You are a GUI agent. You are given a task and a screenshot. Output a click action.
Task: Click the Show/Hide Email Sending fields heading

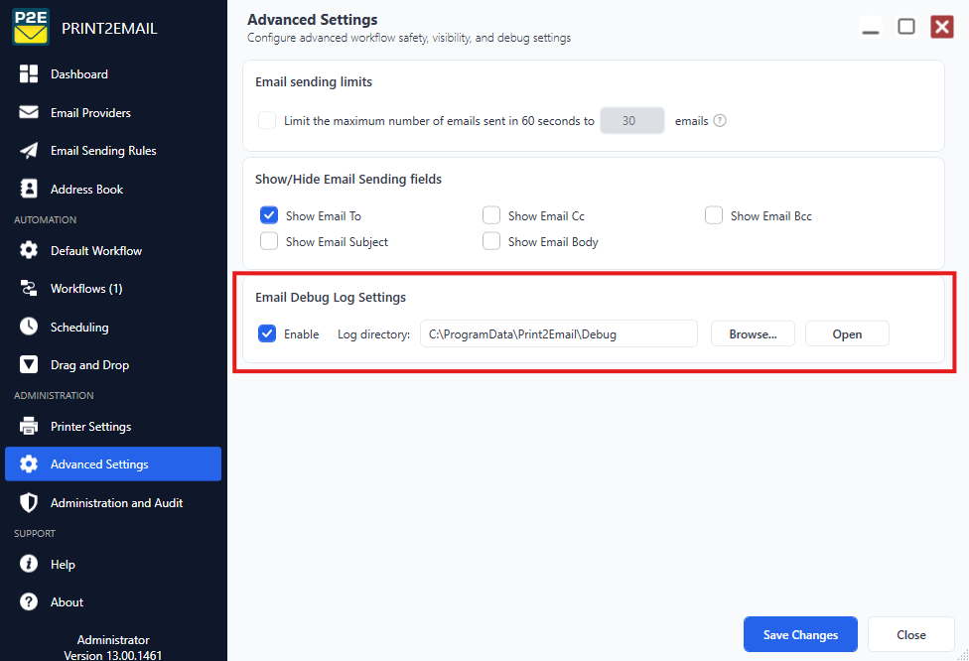tap(348, 180)
